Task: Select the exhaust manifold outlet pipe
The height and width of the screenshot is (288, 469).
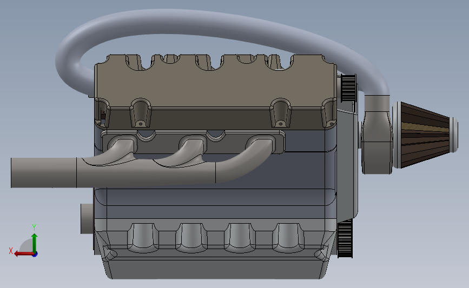Action: click(x=44, y=173)
